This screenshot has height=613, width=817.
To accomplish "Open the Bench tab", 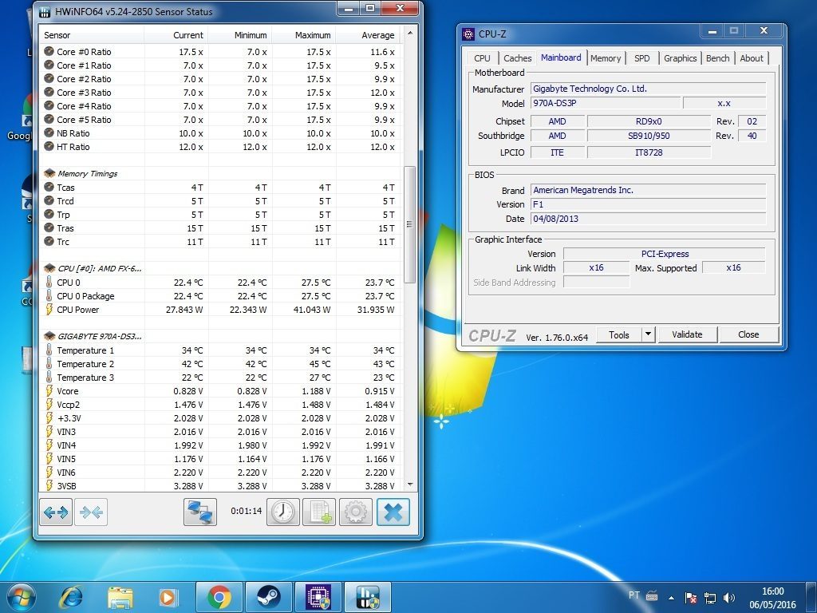I will click(717, 58).
